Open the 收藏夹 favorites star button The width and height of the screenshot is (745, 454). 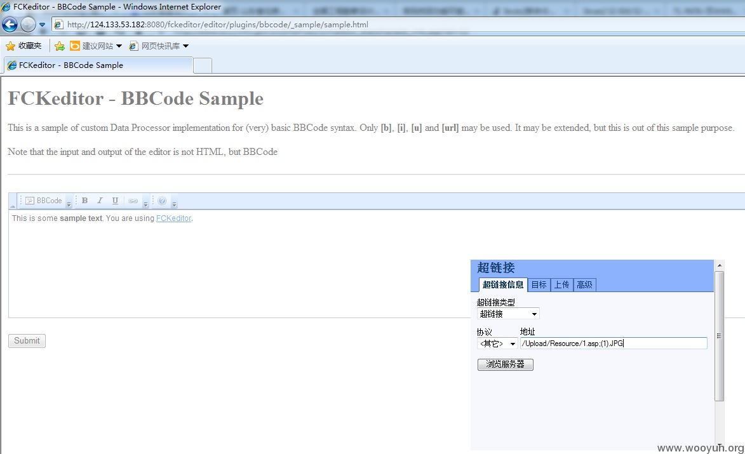point(23,46)
